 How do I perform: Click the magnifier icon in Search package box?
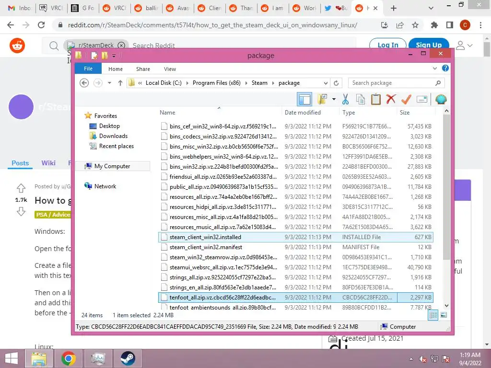click(x=438, y=83)
